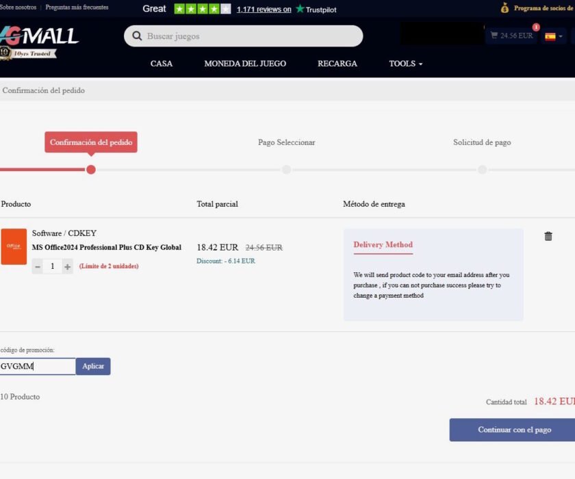Open the 1,171 reviews on Trustpilot link
Viewport: 575px width, 479px height.
click(x=264, y=10)
